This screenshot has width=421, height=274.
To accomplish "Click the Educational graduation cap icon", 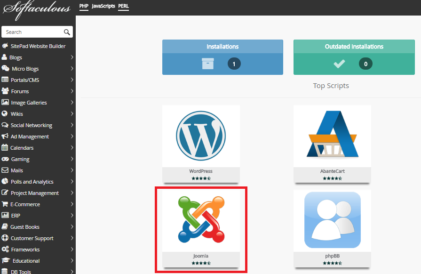I will pos(6,260).
